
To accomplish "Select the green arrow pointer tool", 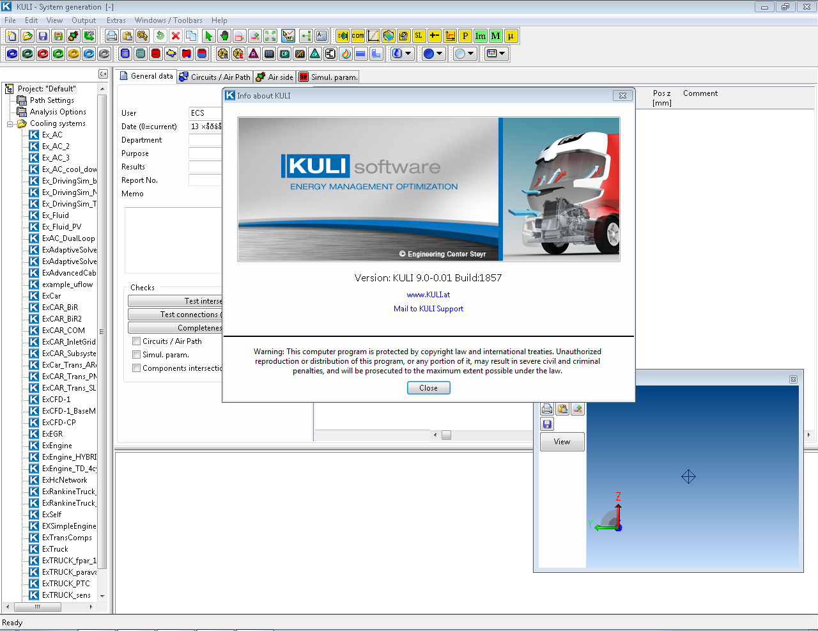I will (x=208, y=36).
